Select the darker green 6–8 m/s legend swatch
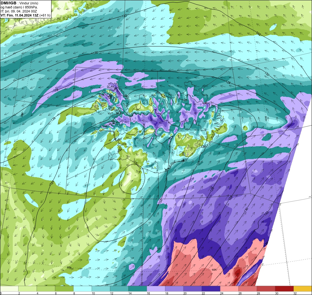 point(64,288)
